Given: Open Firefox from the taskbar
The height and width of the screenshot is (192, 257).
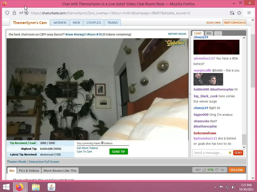Looking at the screenshot, I should point(20,187).
